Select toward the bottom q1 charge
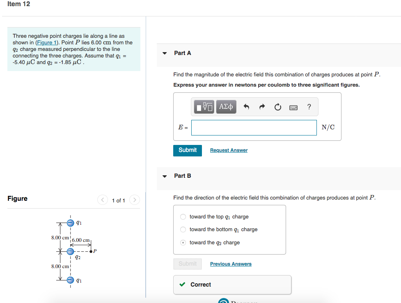This screenshot has width=401, height=303. 183,230
